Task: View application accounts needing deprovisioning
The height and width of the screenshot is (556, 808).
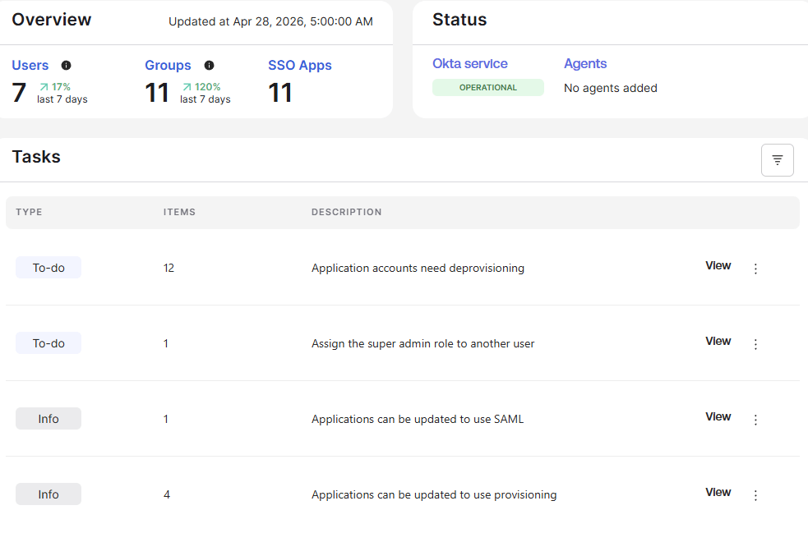Action: [x=718, y=266]
